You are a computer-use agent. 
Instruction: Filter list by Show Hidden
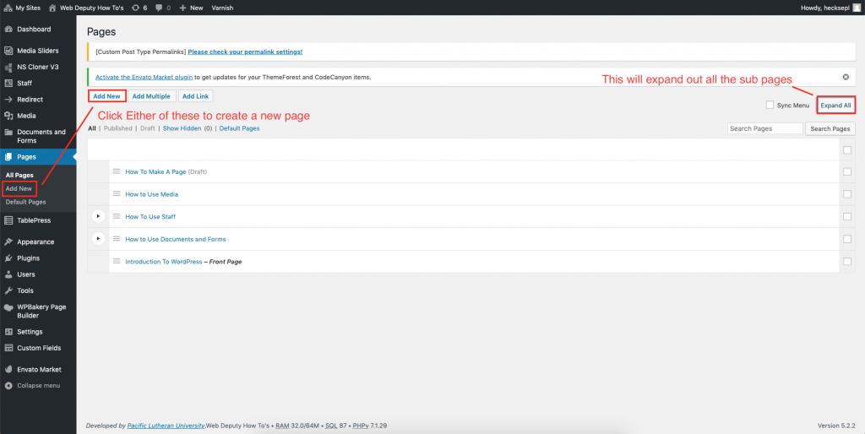[x=182, y=128]
